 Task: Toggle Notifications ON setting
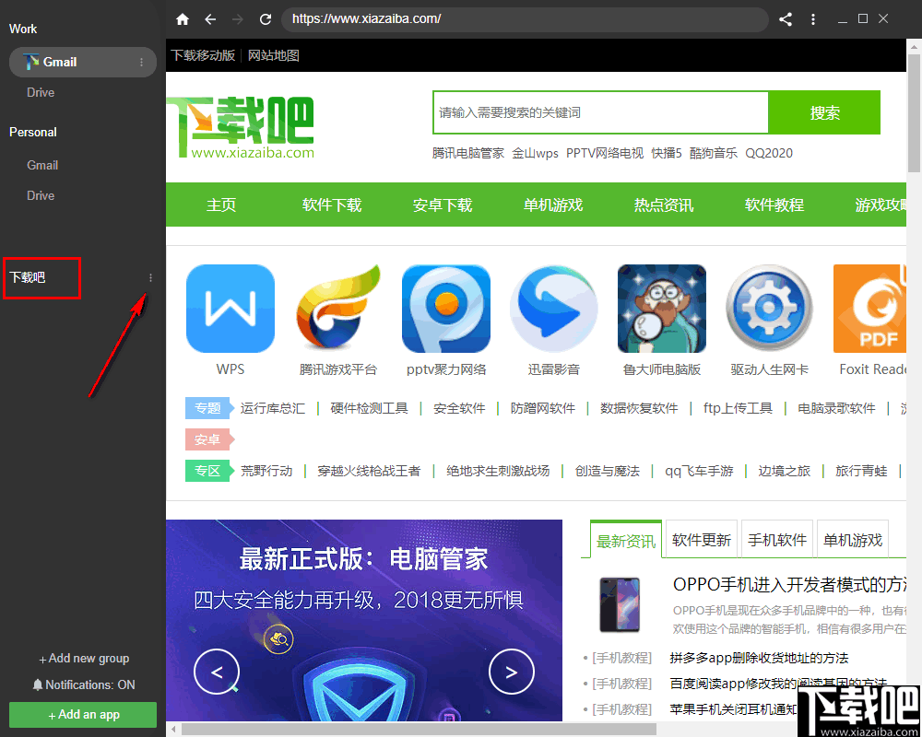[84, 684]
